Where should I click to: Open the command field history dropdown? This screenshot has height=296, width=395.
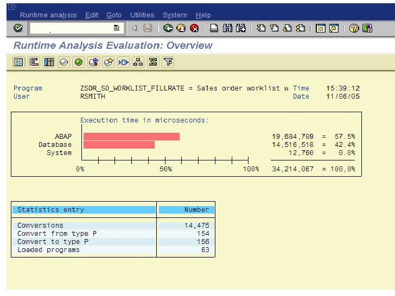116,28
